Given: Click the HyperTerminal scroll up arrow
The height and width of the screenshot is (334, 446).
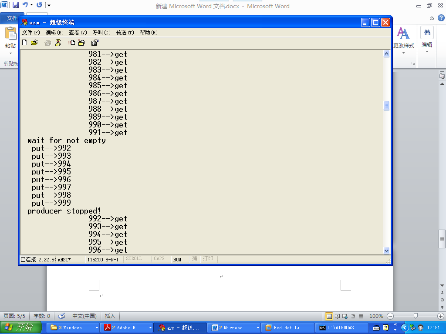Looking at the screenshot, I should click(386, 53).
